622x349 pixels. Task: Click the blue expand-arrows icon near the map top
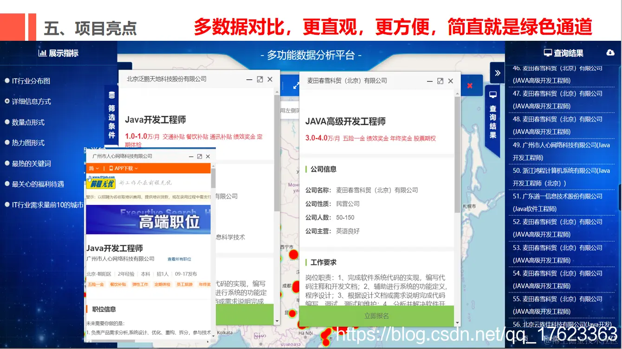tap(296, 86)
